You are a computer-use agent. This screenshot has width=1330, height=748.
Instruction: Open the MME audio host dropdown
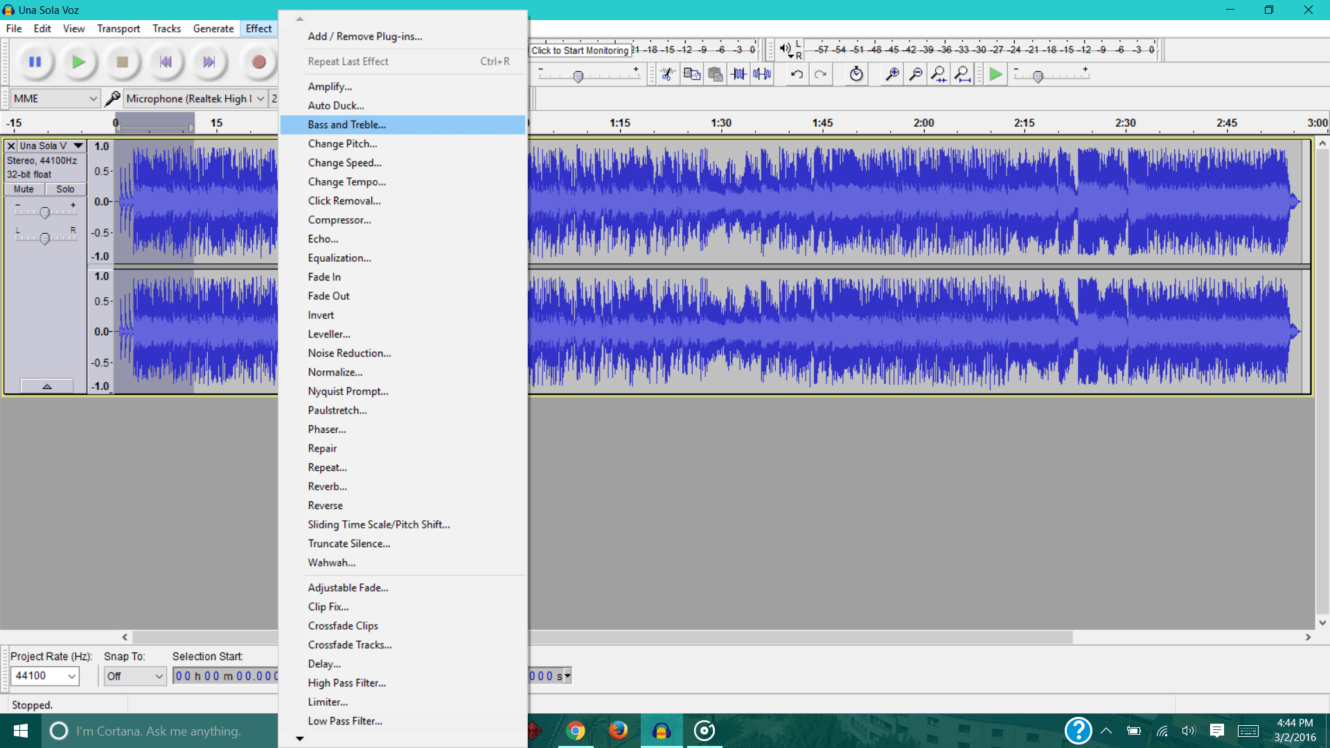pos(55,99)
